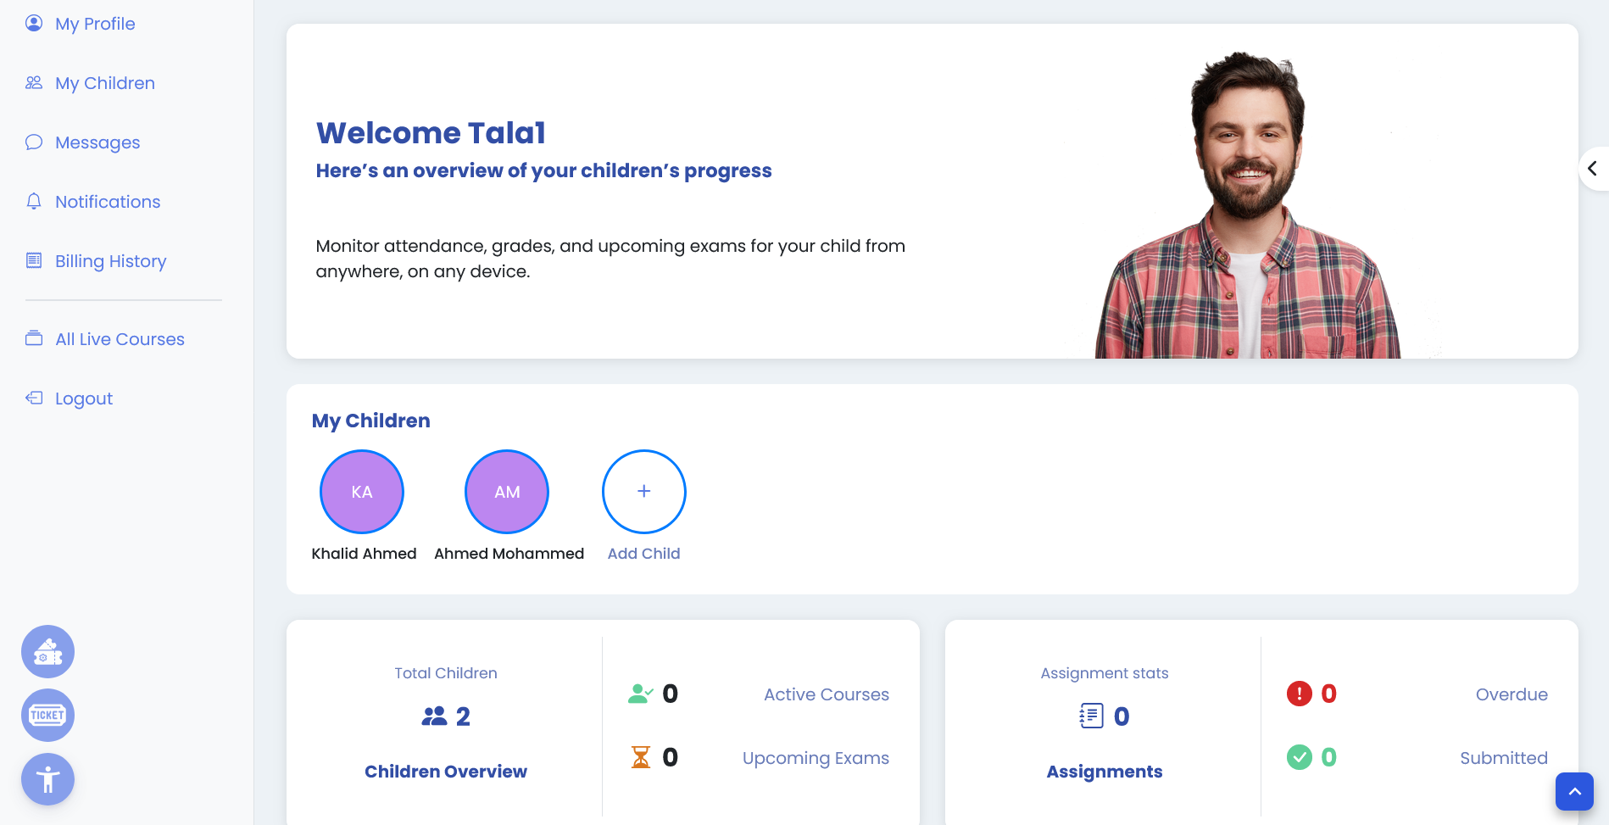The image size is (1609, 825).
Task: Select Khalid Ahmed's avatar
Action: [x=362, y=491]
